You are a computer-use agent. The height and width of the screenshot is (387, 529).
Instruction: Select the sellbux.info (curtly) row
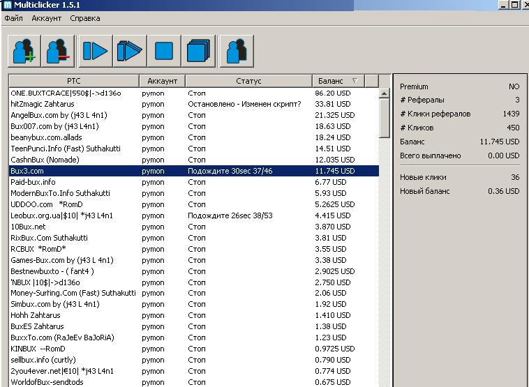click(194, 359)
